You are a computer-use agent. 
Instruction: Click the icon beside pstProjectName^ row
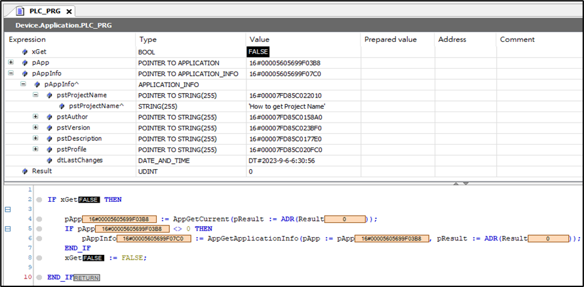pos(62,105)
